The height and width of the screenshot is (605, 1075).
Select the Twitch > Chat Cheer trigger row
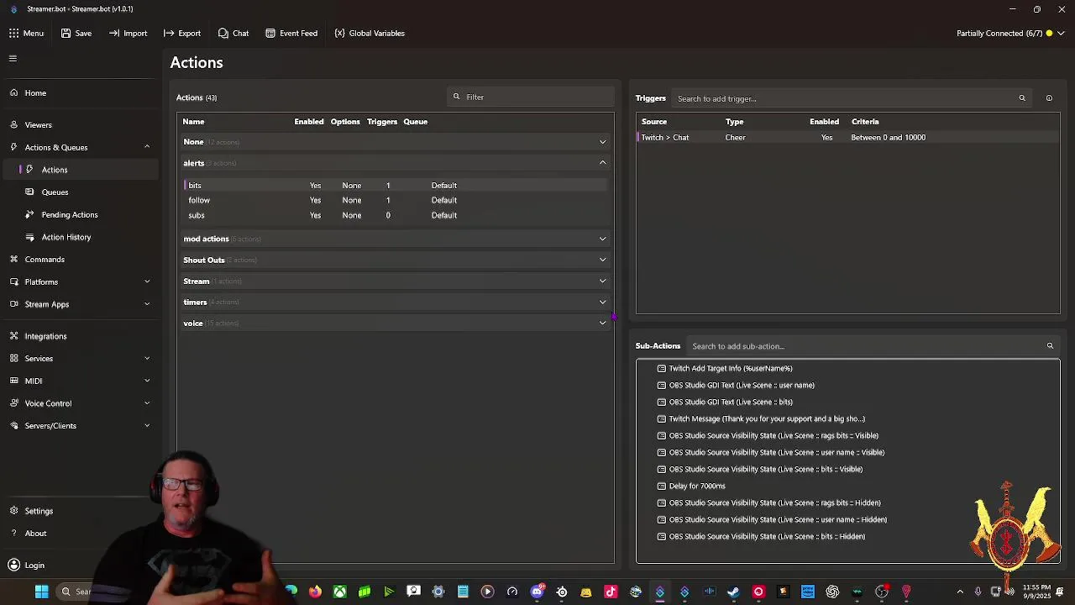tap(847, 137)
